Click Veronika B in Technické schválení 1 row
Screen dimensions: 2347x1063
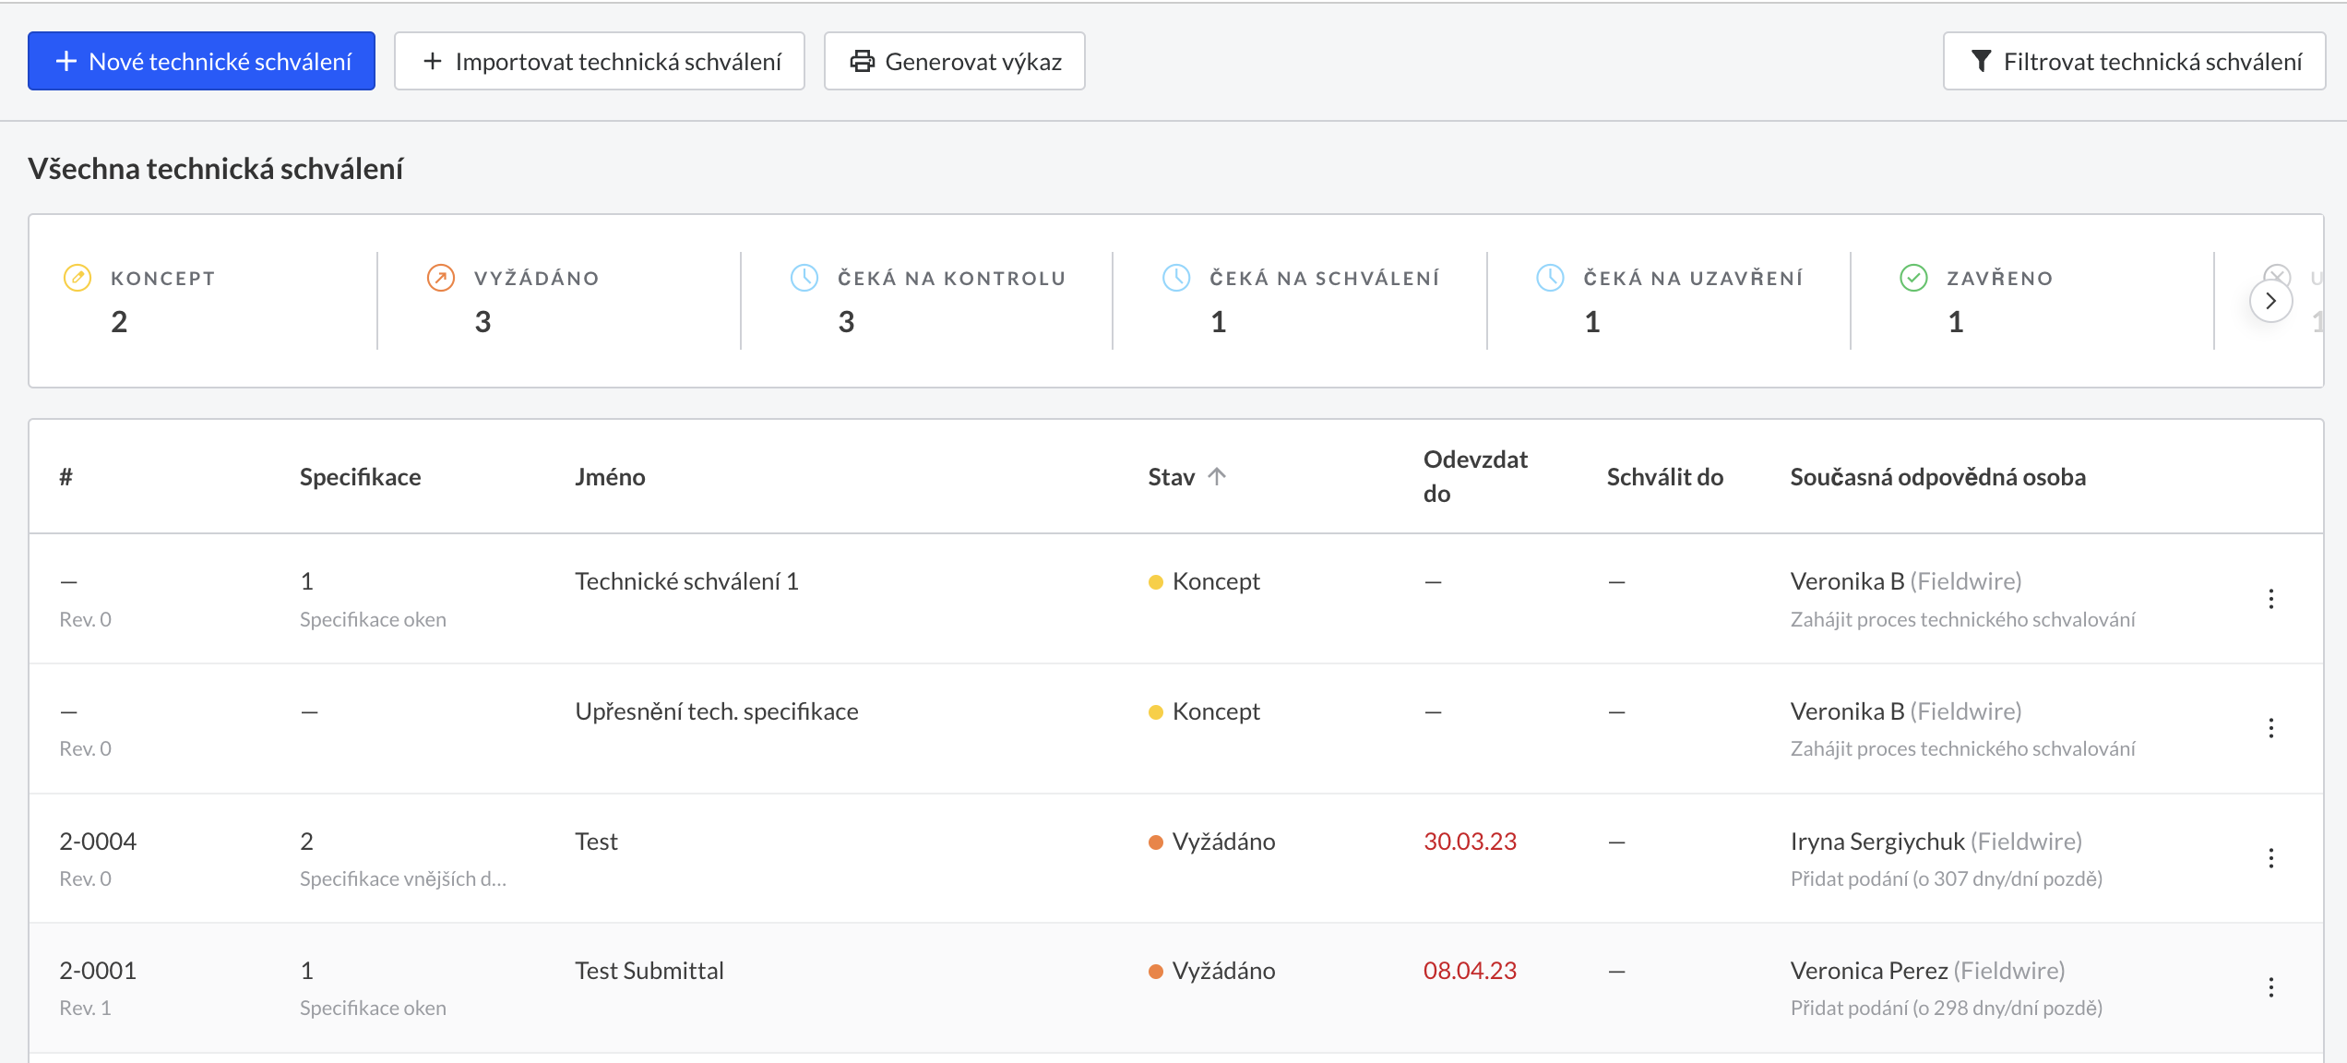[1847, 581]
